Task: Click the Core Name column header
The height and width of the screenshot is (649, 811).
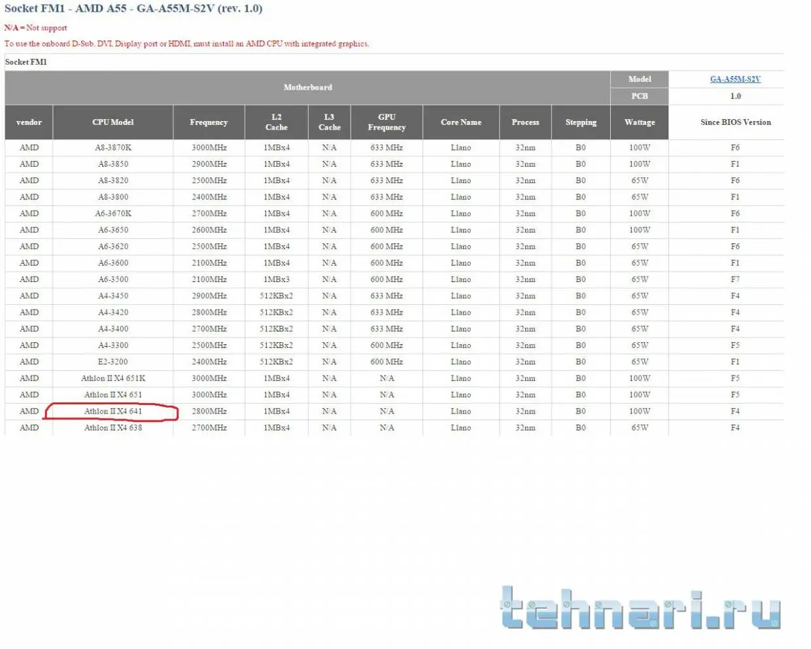Action: [x=461, y=122]
